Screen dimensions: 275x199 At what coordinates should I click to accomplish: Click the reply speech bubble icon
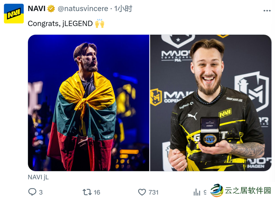pyautogui.click(x=32, y=192)
